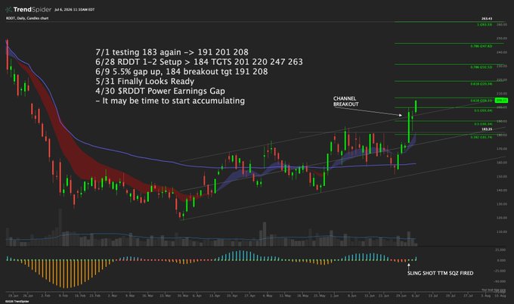Click the '0.5 (201.04)' Fibonacci label
The width and height of the screenshot is (514, 304).
pyautogui.click(x=483, y=110)
